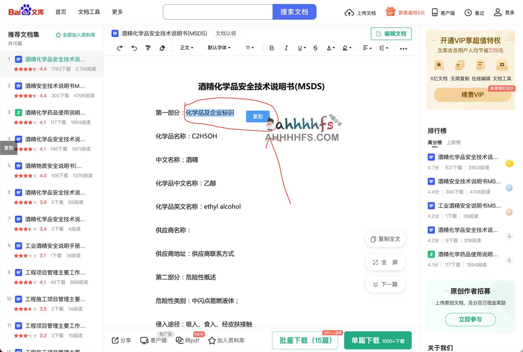Toggle italic formatting
This screenshot has height=352, width=523.
click(x=286, y=48)
